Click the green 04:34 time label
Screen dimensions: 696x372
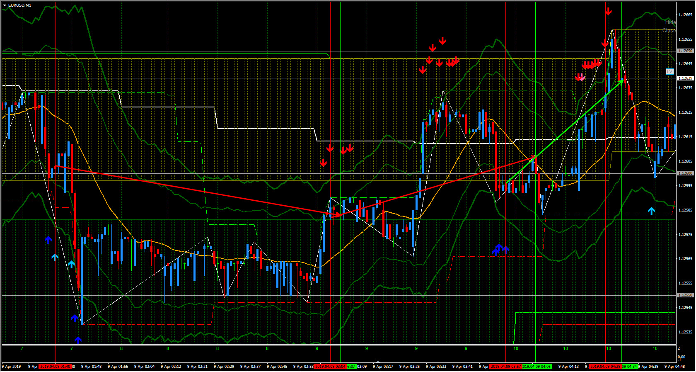click(x=630, y=367)
